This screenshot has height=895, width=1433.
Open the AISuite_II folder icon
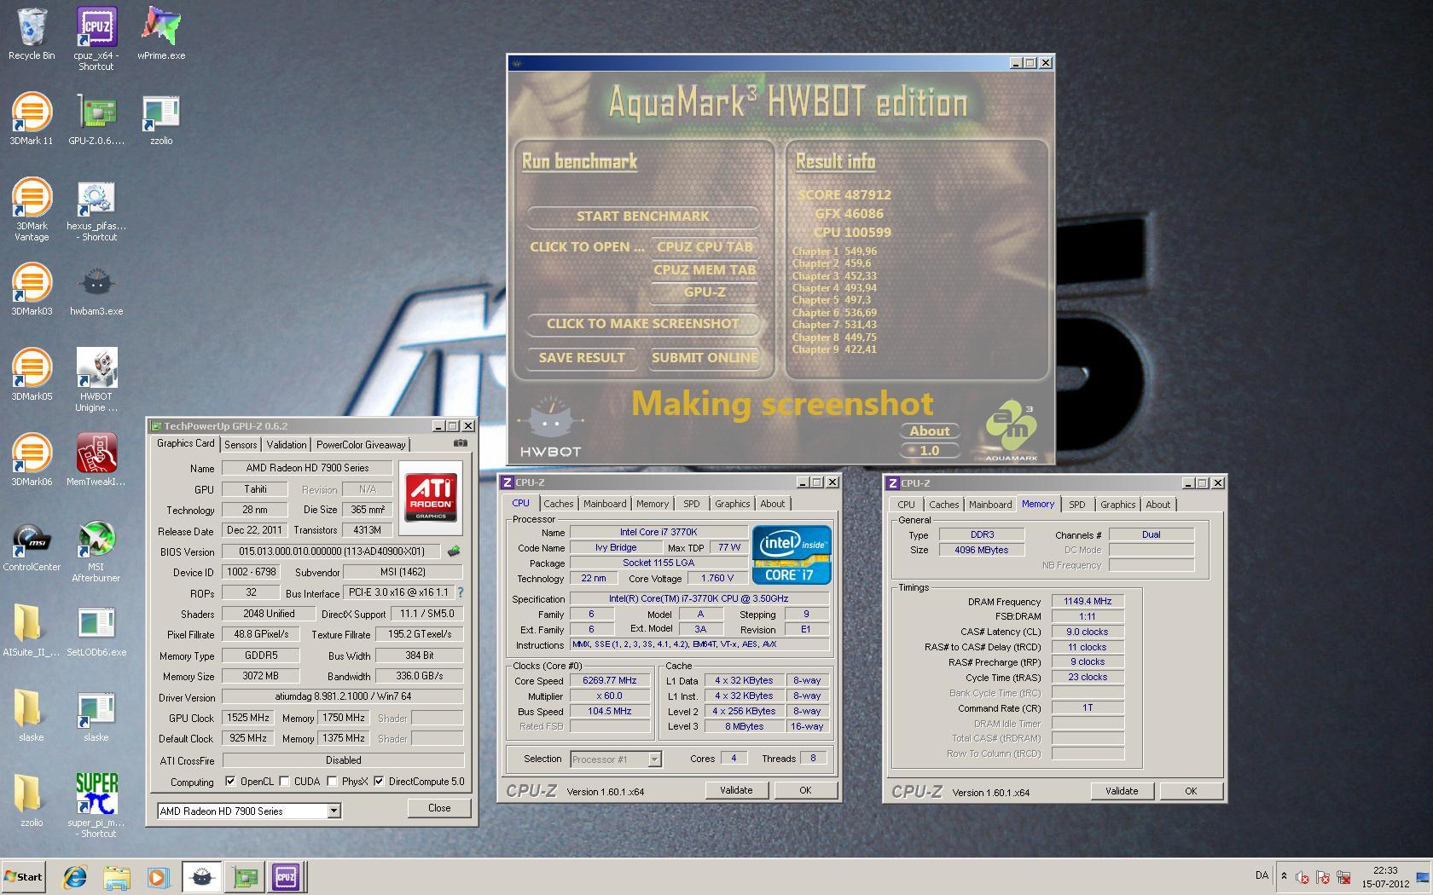click(x=32, y=631)
